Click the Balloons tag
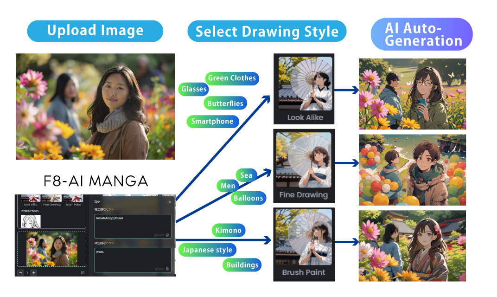This screenshot has width=497, height=297. [x=248, y=198]
